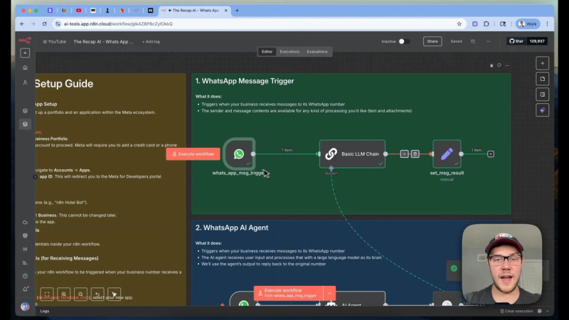Viewport: 569px width, 320px height.
Task: Open the notifications bell in sidebar
Action: coord(25,289)
